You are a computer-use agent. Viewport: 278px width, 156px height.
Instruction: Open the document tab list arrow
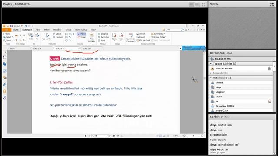click(x=180, y=48)
